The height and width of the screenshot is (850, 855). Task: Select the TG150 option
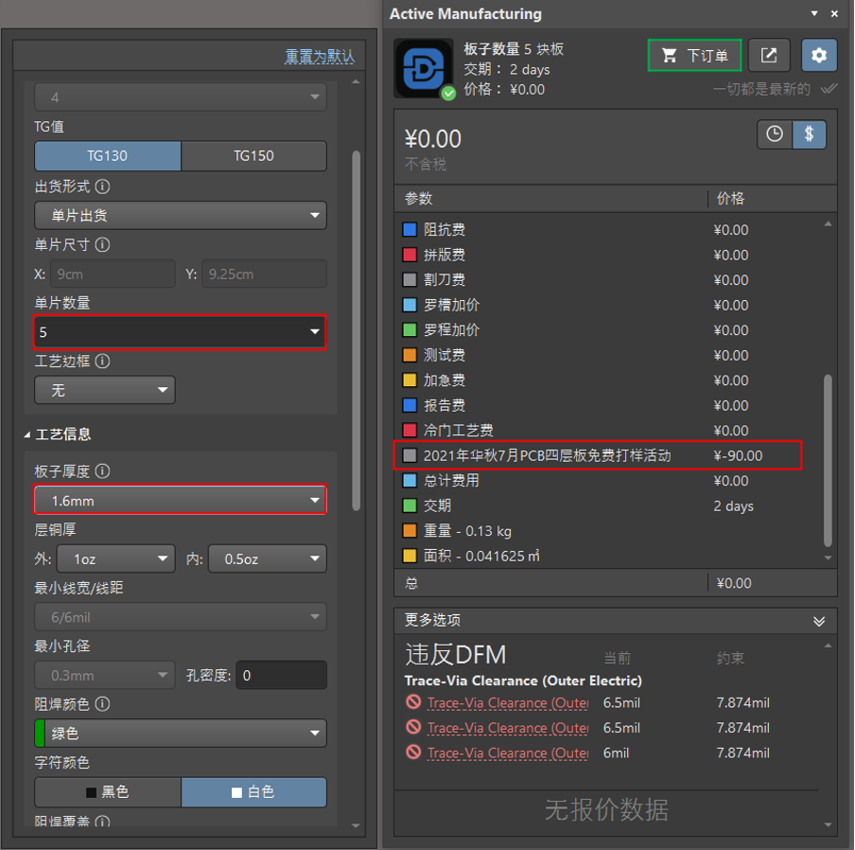pos(255,156)
